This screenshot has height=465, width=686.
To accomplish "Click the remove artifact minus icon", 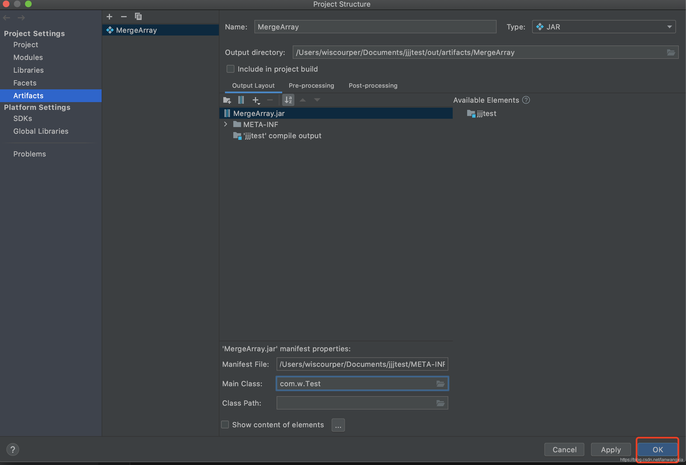I will pyautogui.click(x=124, y=17).
